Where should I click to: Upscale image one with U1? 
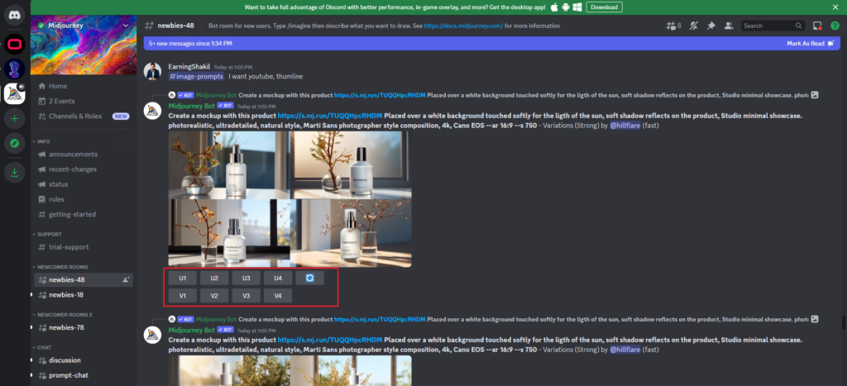(183, 278)
